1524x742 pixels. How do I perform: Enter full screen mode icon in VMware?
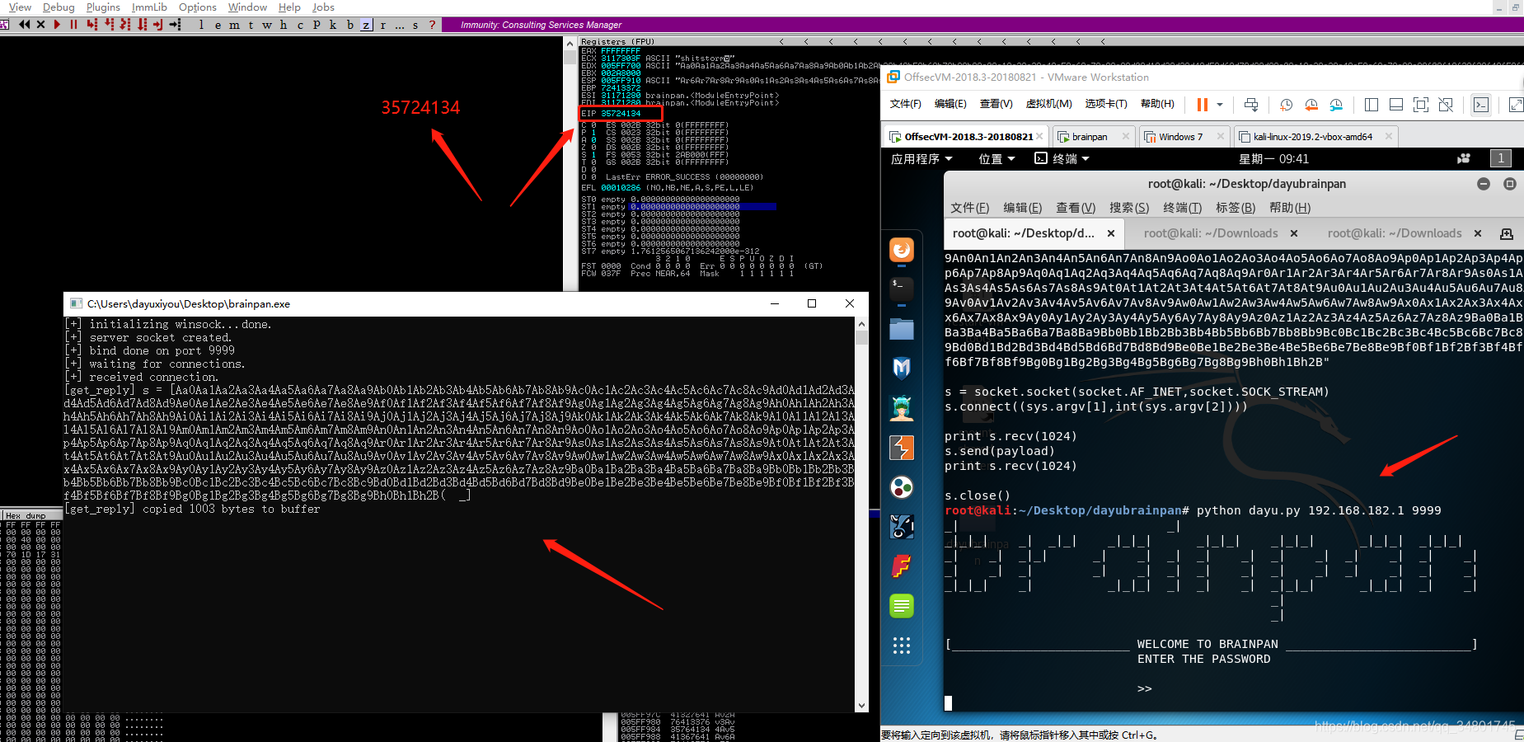[x=1421, y=105]
